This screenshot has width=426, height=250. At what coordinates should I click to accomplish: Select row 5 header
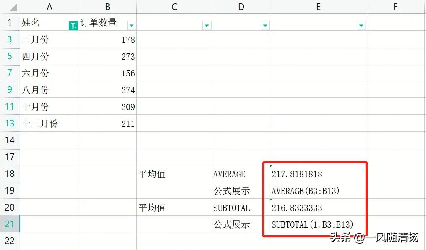[10, 56]
